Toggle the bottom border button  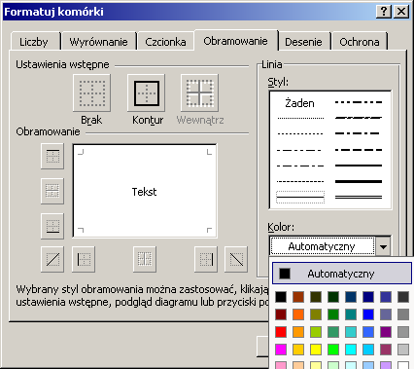coord(52,226)
